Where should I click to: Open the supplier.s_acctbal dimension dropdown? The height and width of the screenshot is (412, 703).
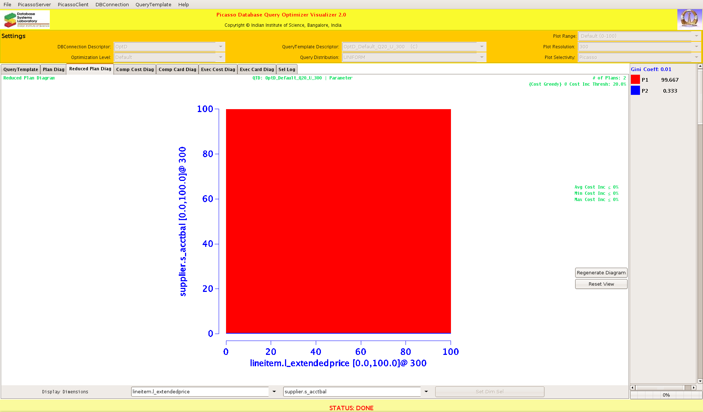tap(426, 392)
